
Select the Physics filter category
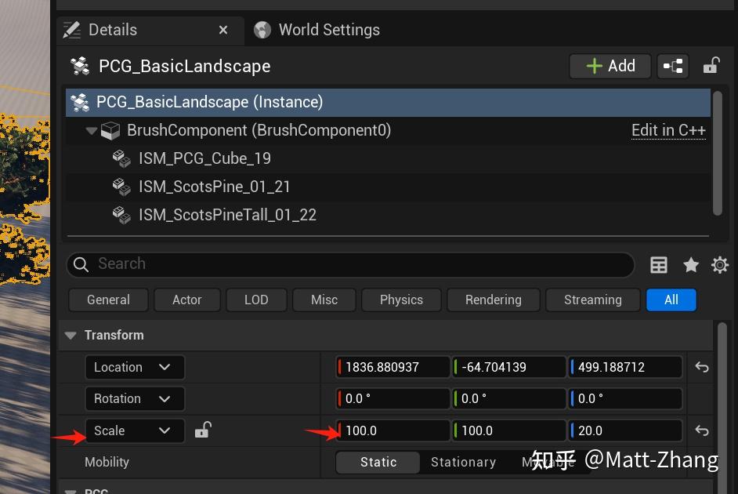401,300
